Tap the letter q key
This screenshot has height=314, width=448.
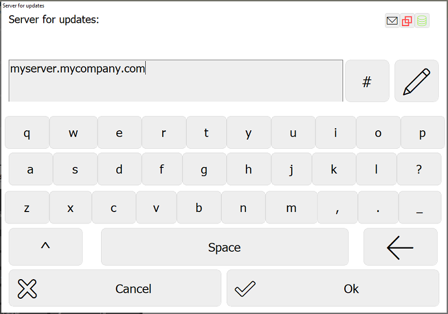click(27, 132)
